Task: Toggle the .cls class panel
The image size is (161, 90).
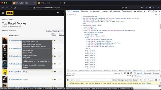Action: 119,73
